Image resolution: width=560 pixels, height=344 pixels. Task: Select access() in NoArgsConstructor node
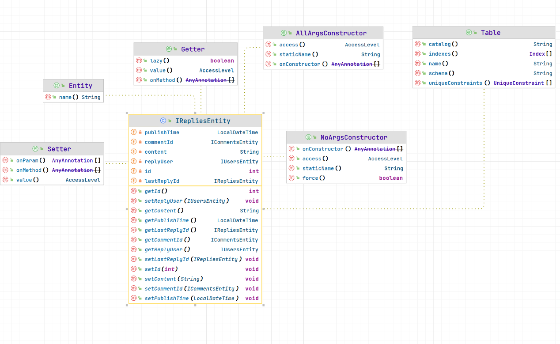[346, 159]
